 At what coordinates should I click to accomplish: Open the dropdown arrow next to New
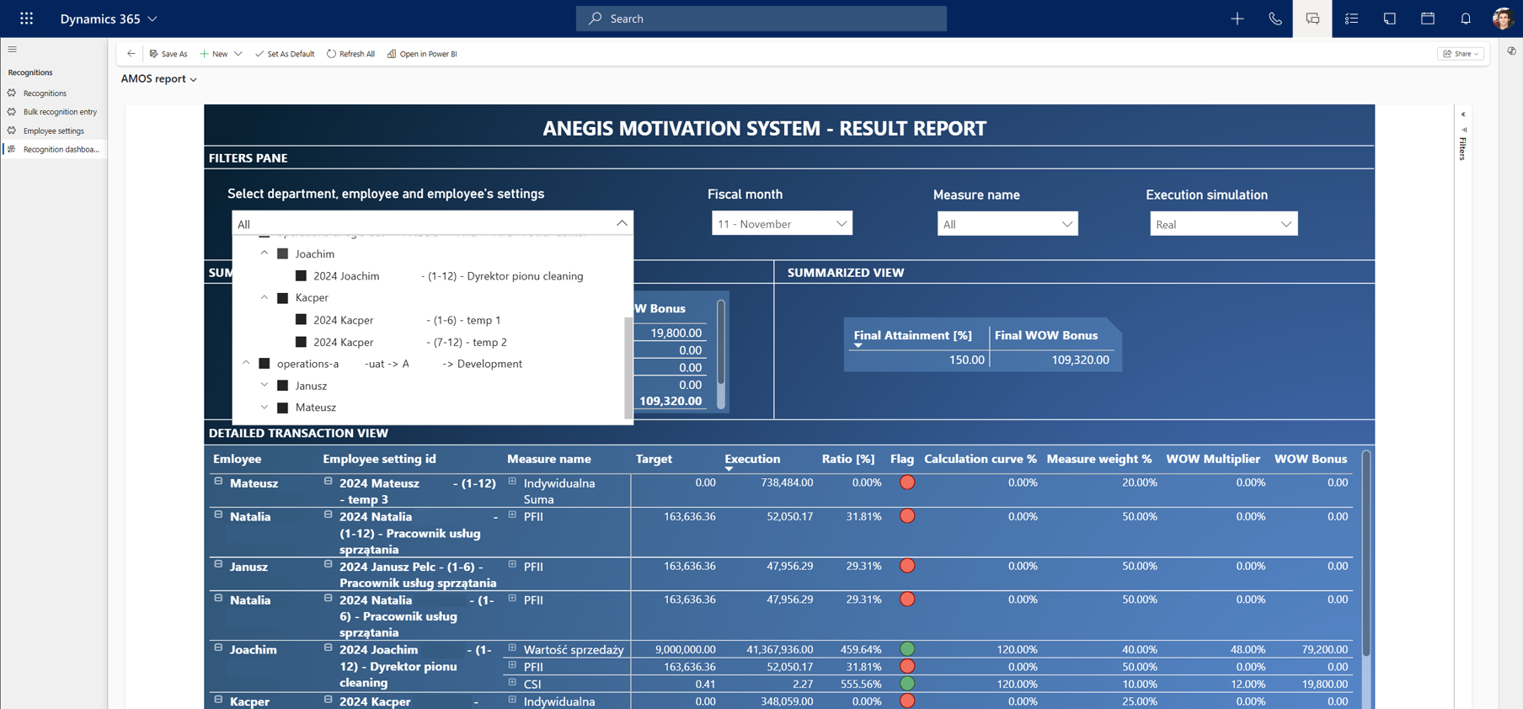(238, 54)
